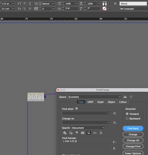Switch to the Text tab
Viewport: 148px width, 155px height.
coord(81,102)
